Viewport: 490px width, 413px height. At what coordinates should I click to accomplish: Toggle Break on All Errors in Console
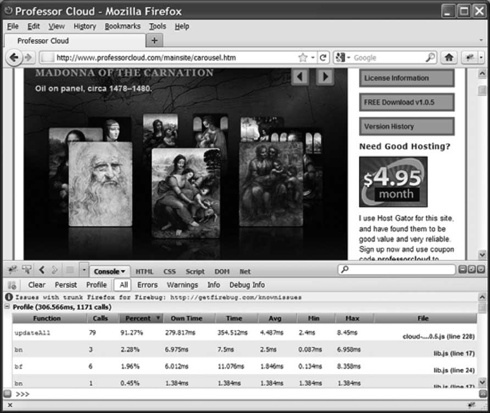click(12, 285)
